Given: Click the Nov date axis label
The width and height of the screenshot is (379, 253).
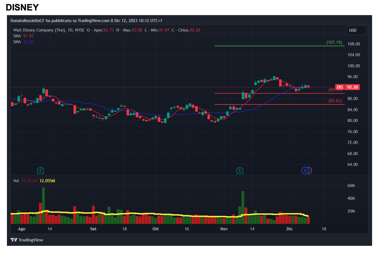Looking at the screenshot, I should (x=224, y=229).
